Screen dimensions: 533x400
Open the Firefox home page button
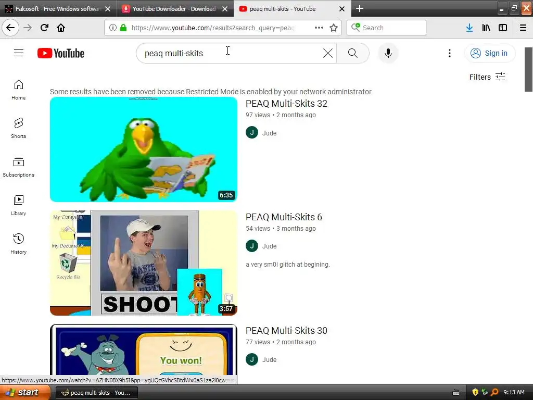tap(61, 28)
